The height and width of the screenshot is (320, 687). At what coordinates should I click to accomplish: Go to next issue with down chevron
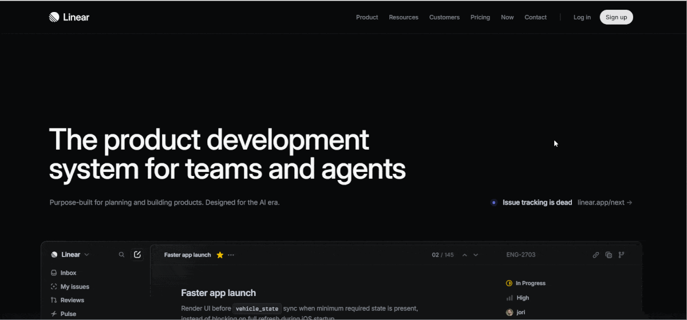(476, 255)
